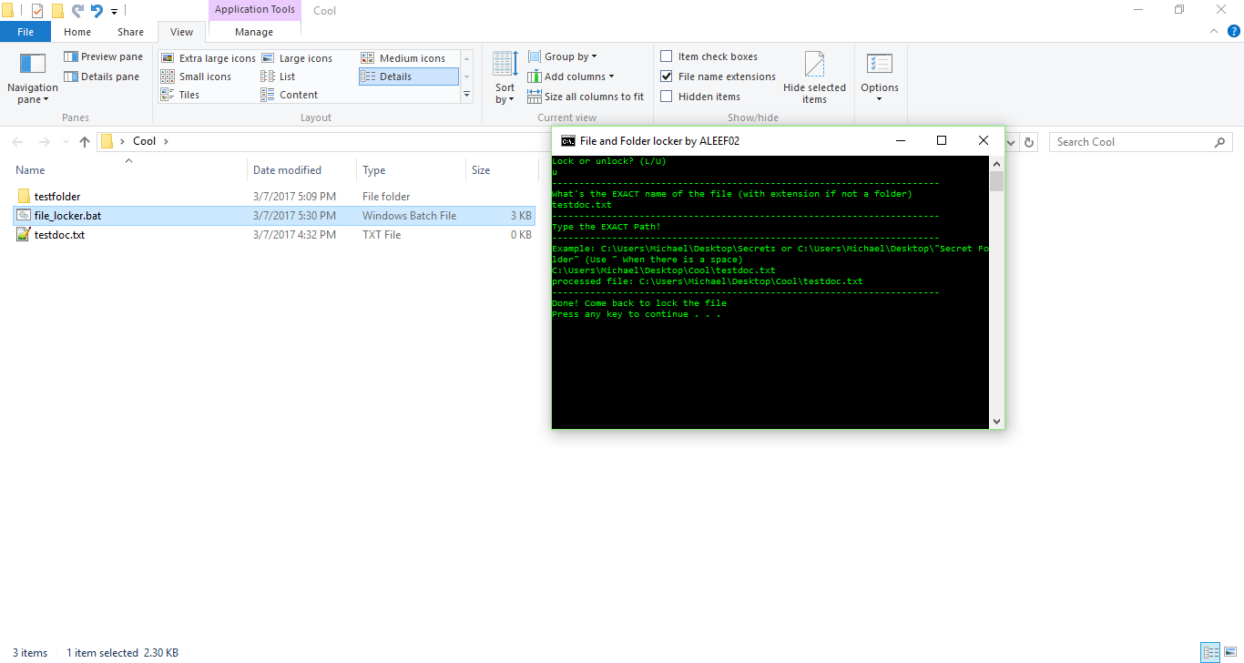Sort by Type column header

pyautogui.click(x=411, y=170)
